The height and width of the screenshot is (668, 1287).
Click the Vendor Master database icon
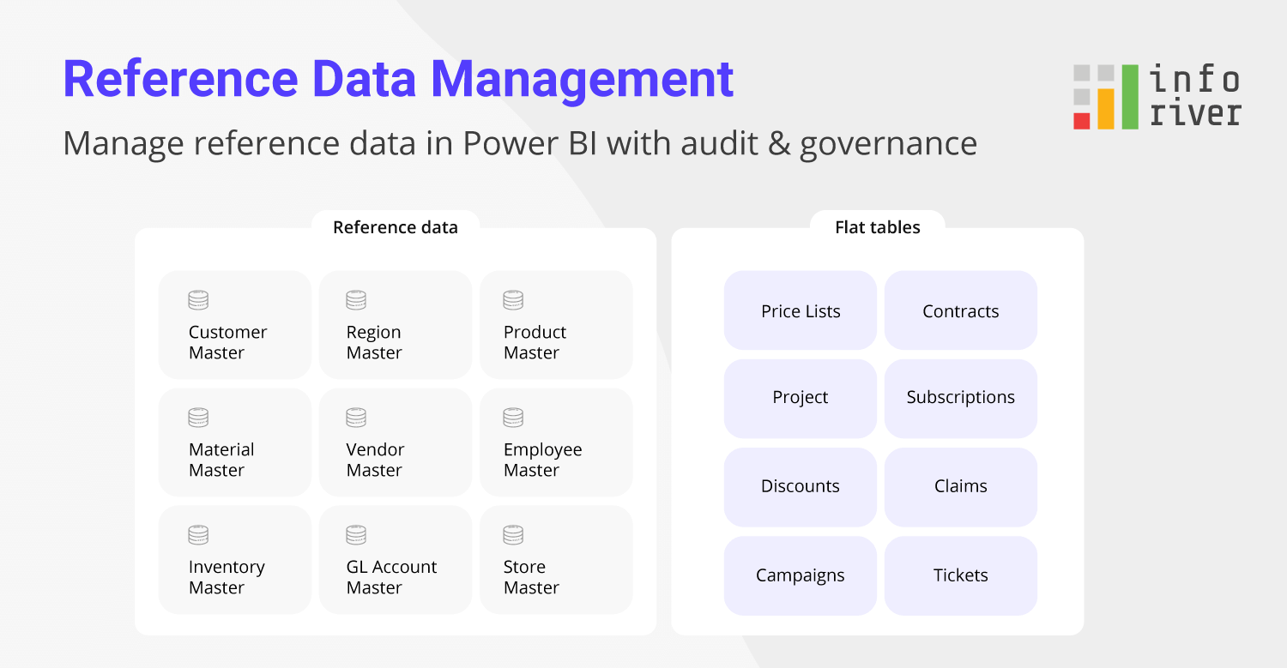click(355, 417)
